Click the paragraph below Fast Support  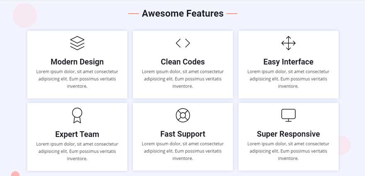pos(183,151)
